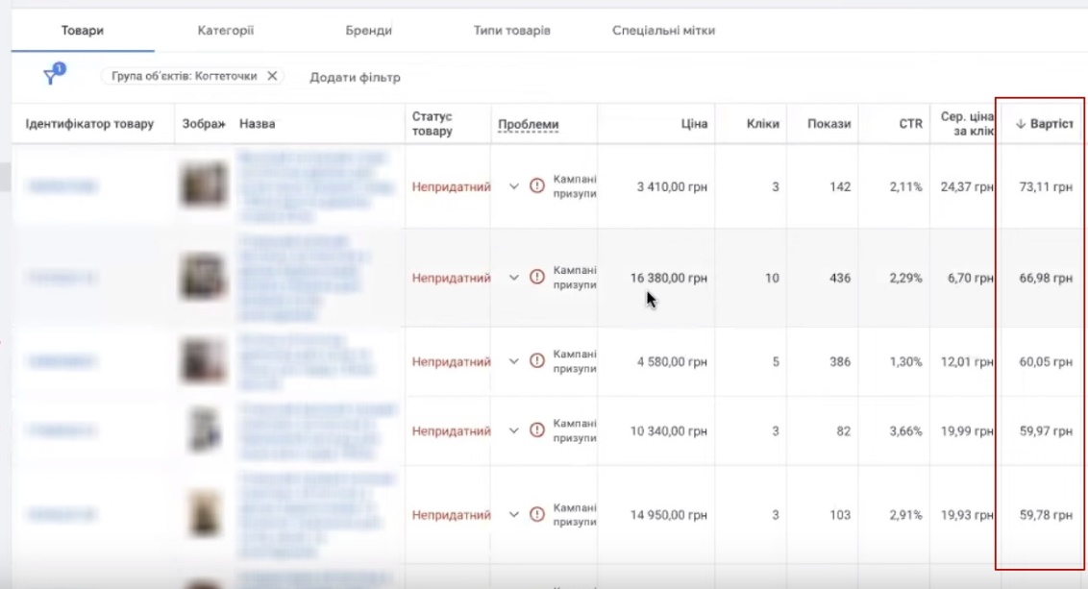This screenshot has width=1088, height=589.
Task: Open product thumbnail in 16 380,00 грн row
Action: point(204,278)
